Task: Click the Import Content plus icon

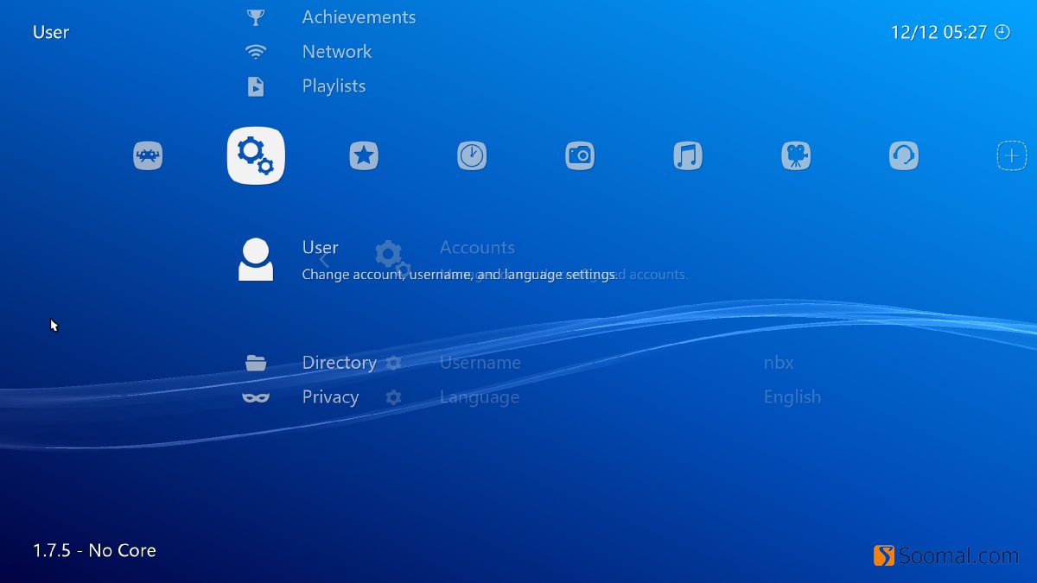Action: (1011, 156)
